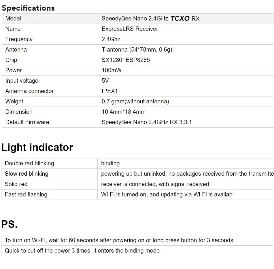The height and width of the screenshot is (269, 274).
Task: Click the Light indicator heading
Action: [x=37, y=147]
